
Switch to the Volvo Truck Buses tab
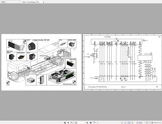(31, 2)
